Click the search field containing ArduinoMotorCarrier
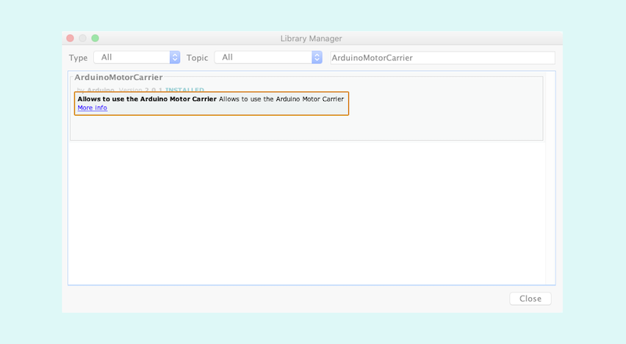Viewport: 626px width, 344px height. (x=442, y=58)
